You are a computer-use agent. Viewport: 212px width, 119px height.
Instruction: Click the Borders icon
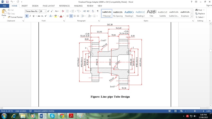(94, 16)
